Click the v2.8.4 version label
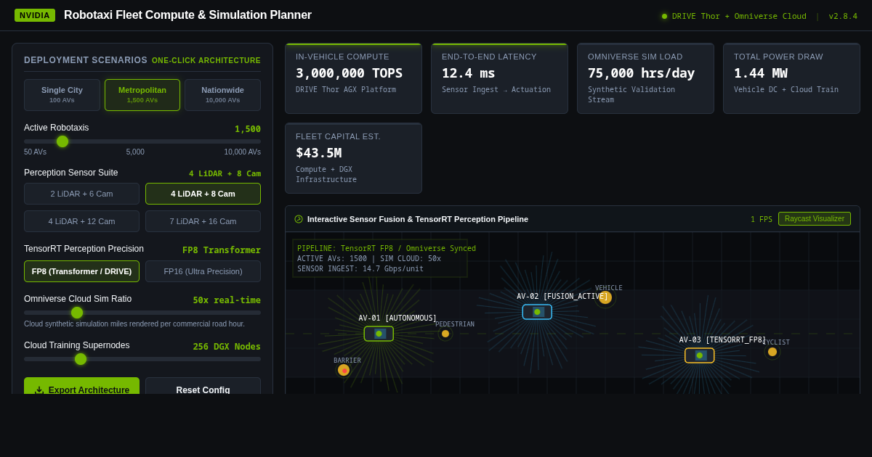Viewport: 872px width, 457px height. pos(843,16)
